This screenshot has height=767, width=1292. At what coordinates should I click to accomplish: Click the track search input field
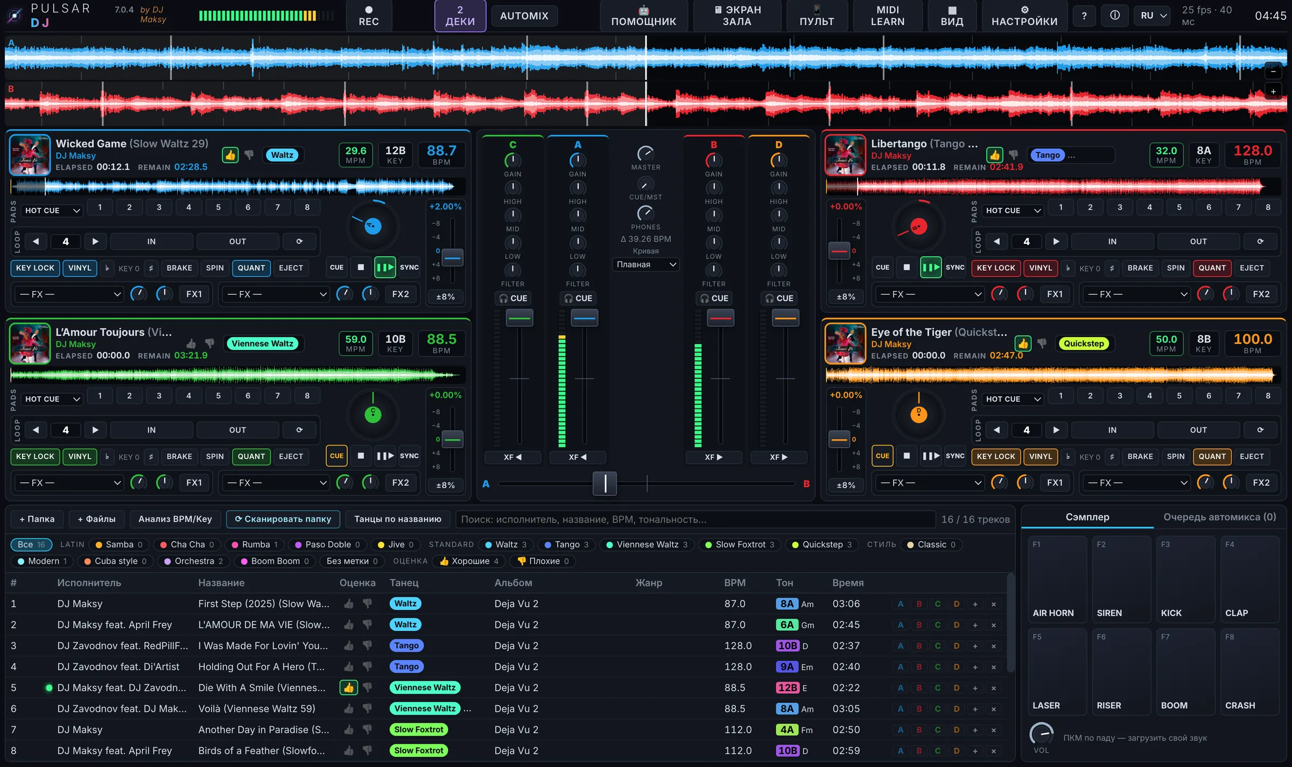click(695, 519)
